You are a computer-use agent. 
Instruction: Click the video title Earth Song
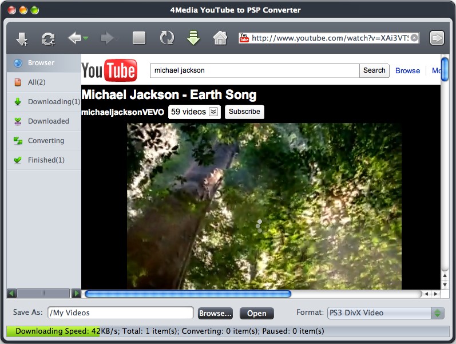(x=169, y=95)
